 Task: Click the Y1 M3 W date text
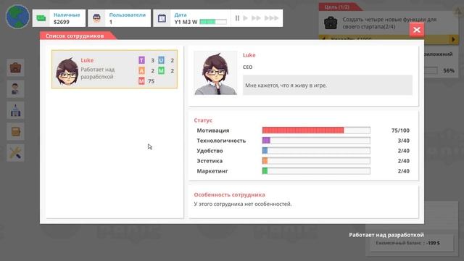point(186,22)
